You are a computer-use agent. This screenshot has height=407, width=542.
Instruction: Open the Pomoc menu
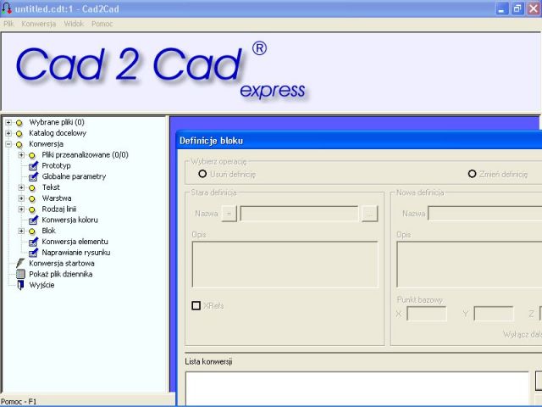(102, 24)
